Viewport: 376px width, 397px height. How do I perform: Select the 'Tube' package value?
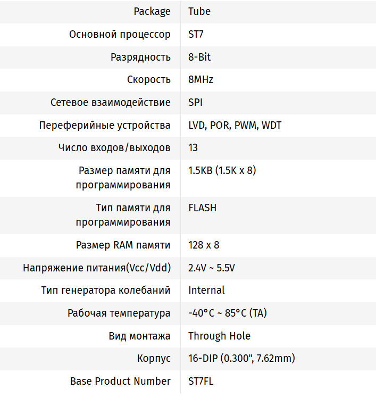199,11
